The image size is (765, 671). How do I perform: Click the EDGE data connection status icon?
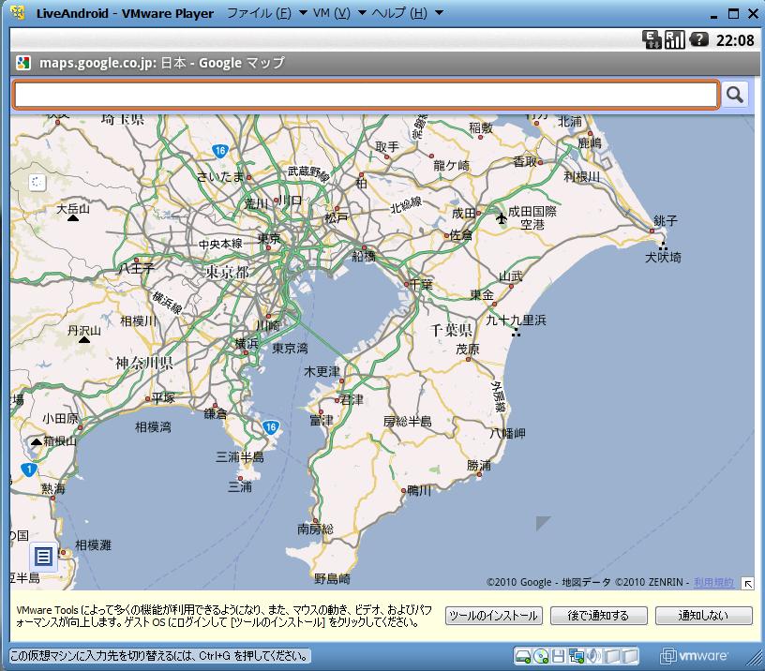click(652, 39)
